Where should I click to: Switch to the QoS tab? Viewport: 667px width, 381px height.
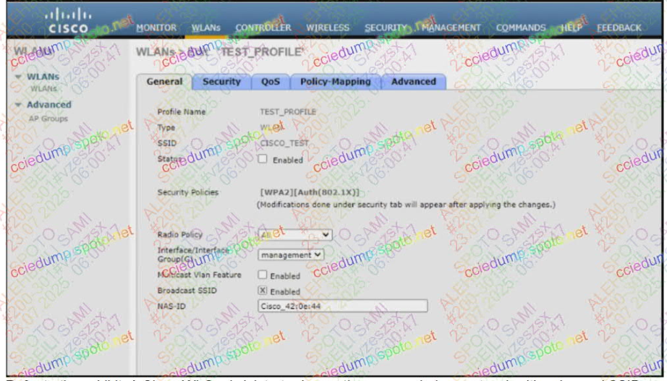270,82
